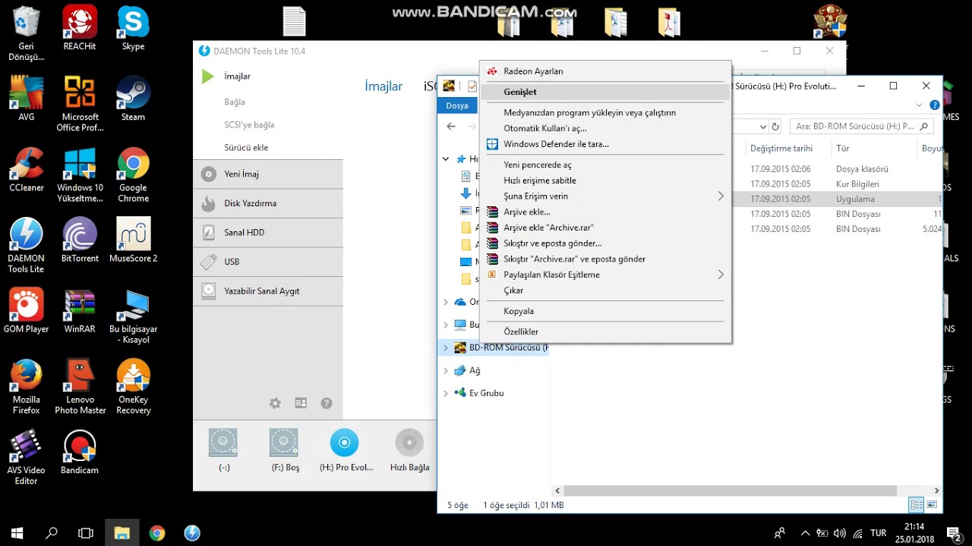Screen dimensions: 972x546
Task: Open the OneKey Recovery desktop shortcut
Action: tap(133, 386)
